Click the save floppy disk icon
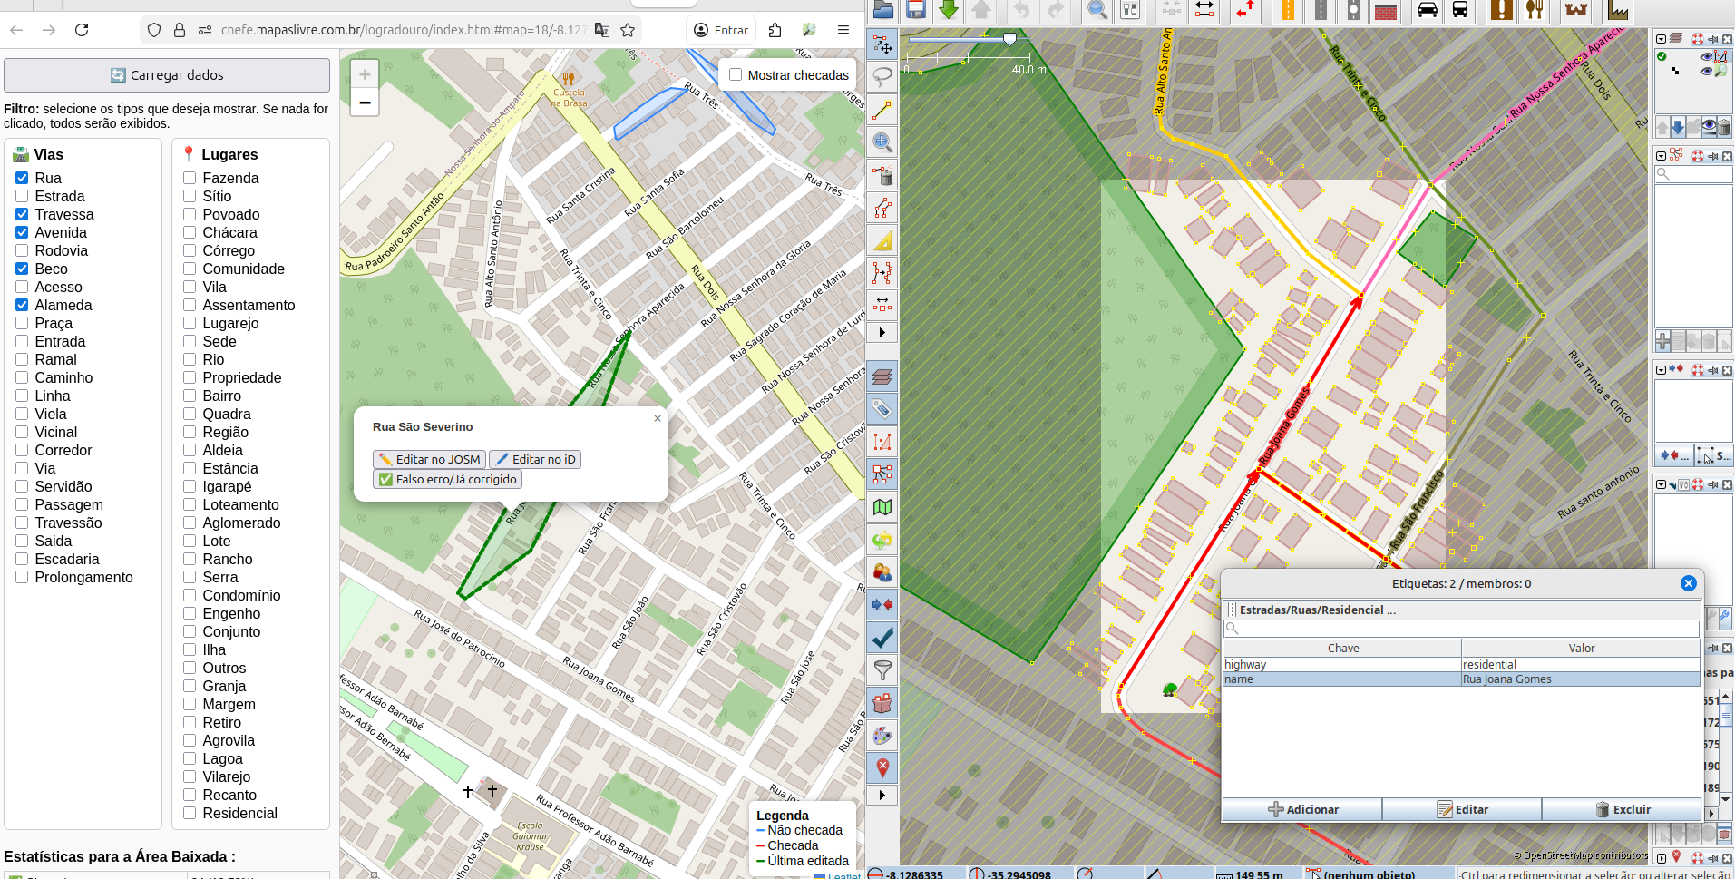 (x=916, y=10)
